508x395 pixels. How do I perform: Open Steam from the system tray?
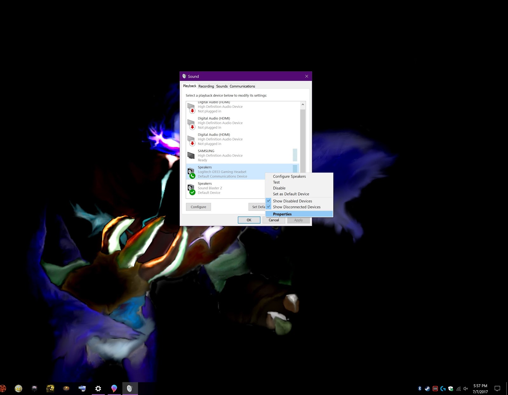[427, 388]
